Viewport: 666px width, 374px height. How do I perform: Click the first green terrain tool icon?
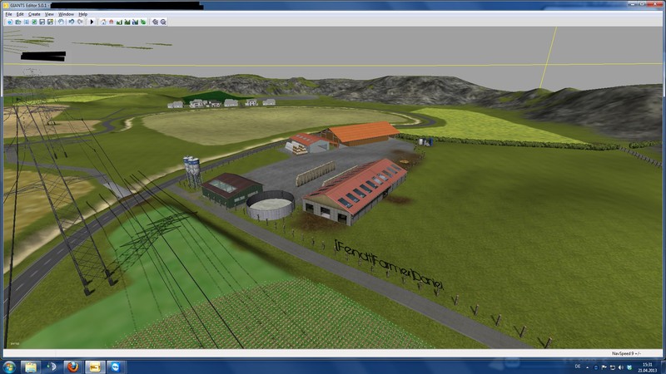119,22
